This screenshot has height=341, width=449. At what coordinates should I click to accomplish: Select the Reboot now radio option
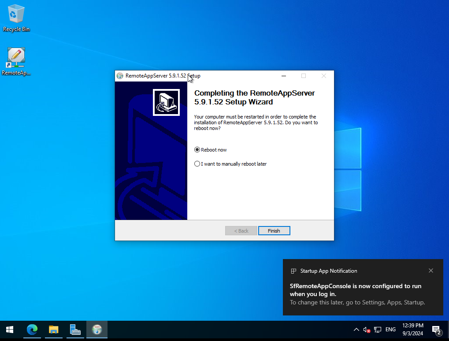pos(211,150)
